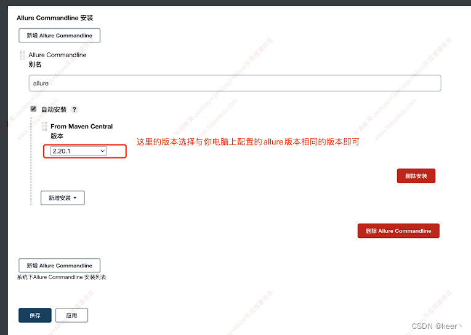471x335 pixels.
Task: Focus the 别名 input field containing allure
Action: coord(235,83)
